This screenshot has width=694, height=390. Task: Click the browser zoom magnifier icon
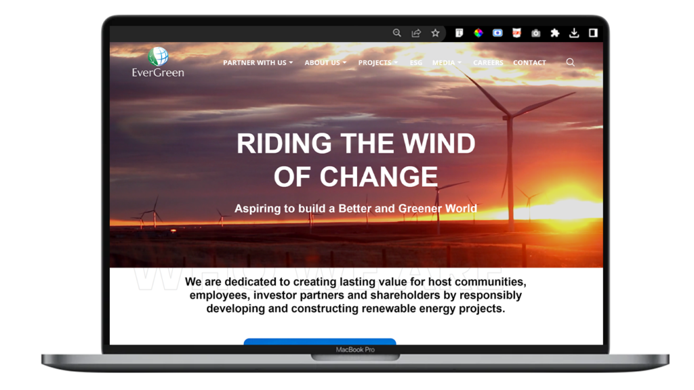tap(397, 32)
